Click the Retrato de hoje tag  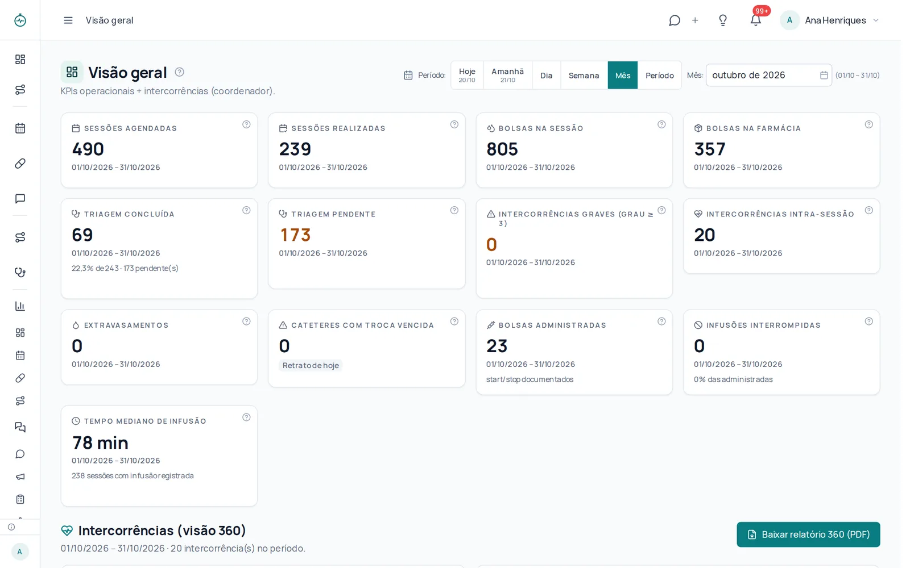tap(311, 365)
